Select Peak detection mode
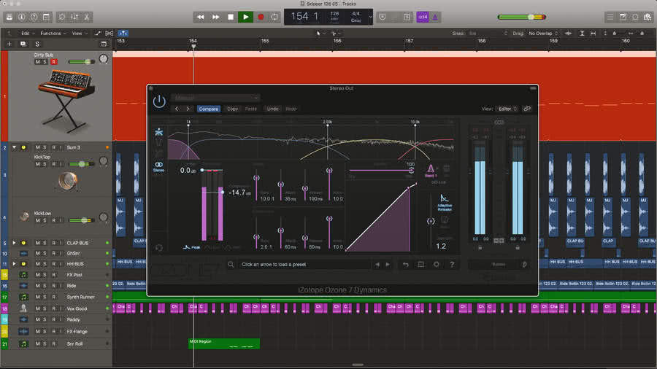The image size is (657, 369). click(x=191, y=247)
